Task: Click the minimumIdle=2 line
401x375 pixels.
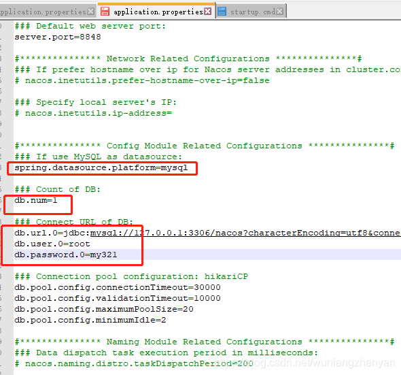Action: tap(90, 320)
